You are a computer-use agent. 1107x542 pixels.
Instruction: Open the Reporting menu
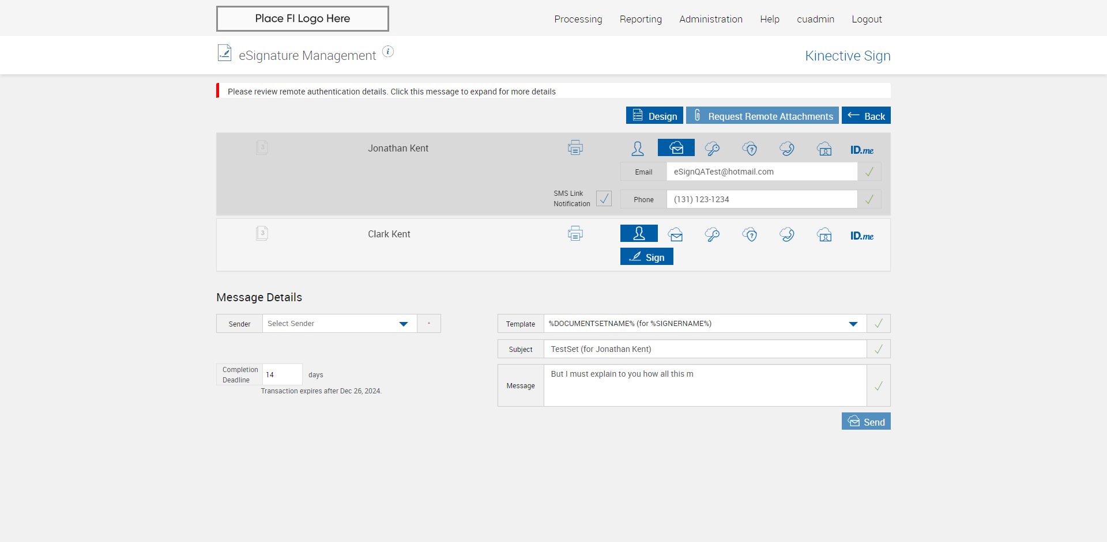(x=641, y=19)
